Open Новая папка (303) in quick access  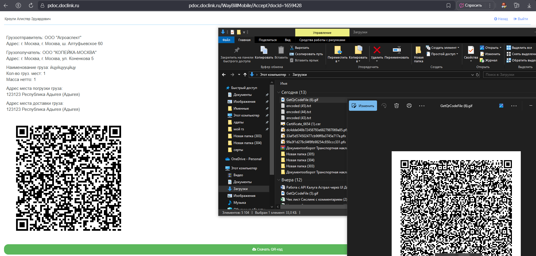click(247, 136)
